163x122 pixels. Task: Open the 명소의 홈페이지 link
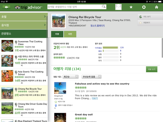[97, 26]
